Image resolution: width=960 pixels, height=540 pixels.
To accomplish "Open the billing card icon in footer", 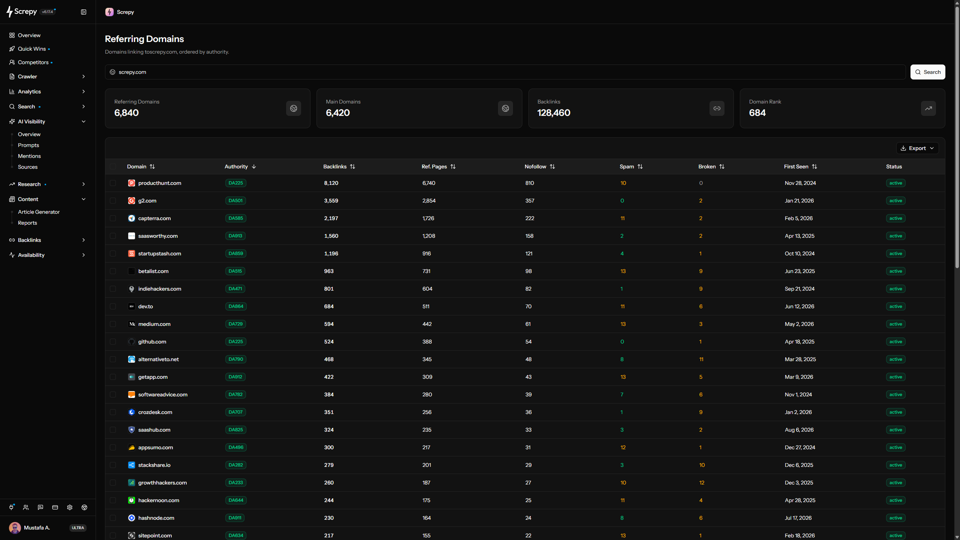I will (55, 507).
